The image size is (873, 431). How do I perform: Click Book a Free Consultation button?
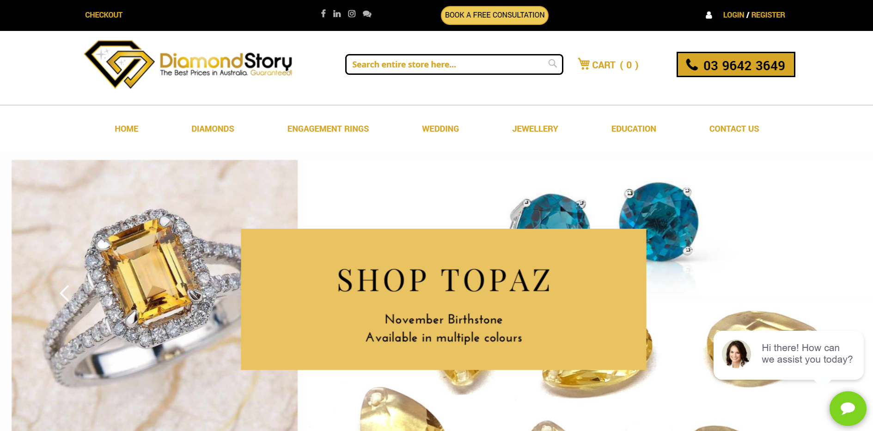[x=494, y=15]
